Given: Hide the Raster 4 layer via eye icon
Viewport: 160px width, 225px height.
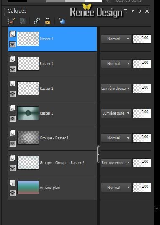Looking at the screenshot, I should tap(13, 44).
